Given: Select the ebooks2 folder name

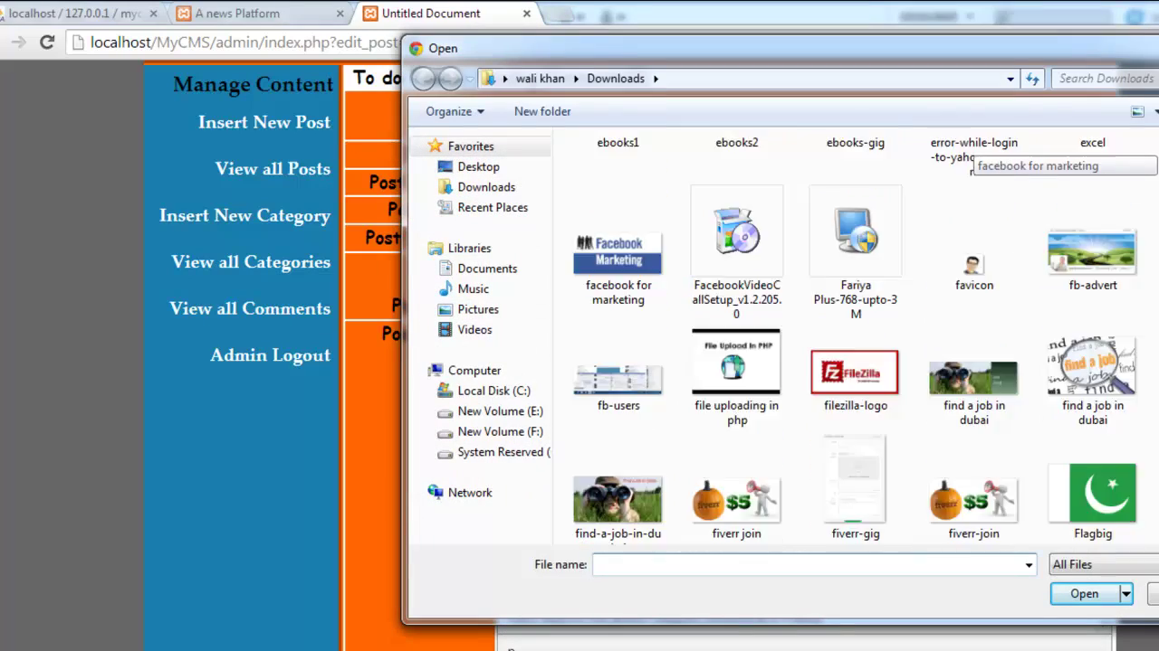Looking at the screenshot, I should (x=736, y=142).
